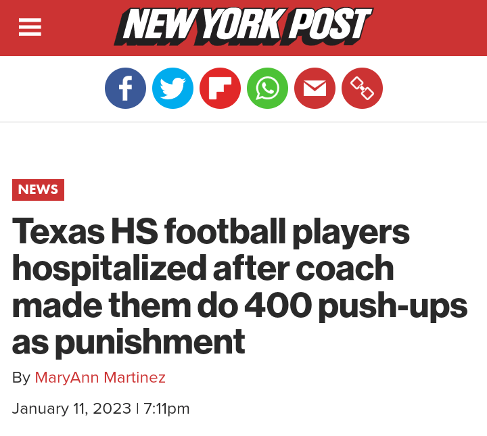
Task: Open the NEWS section tag
Action: (x=38, y=190)
